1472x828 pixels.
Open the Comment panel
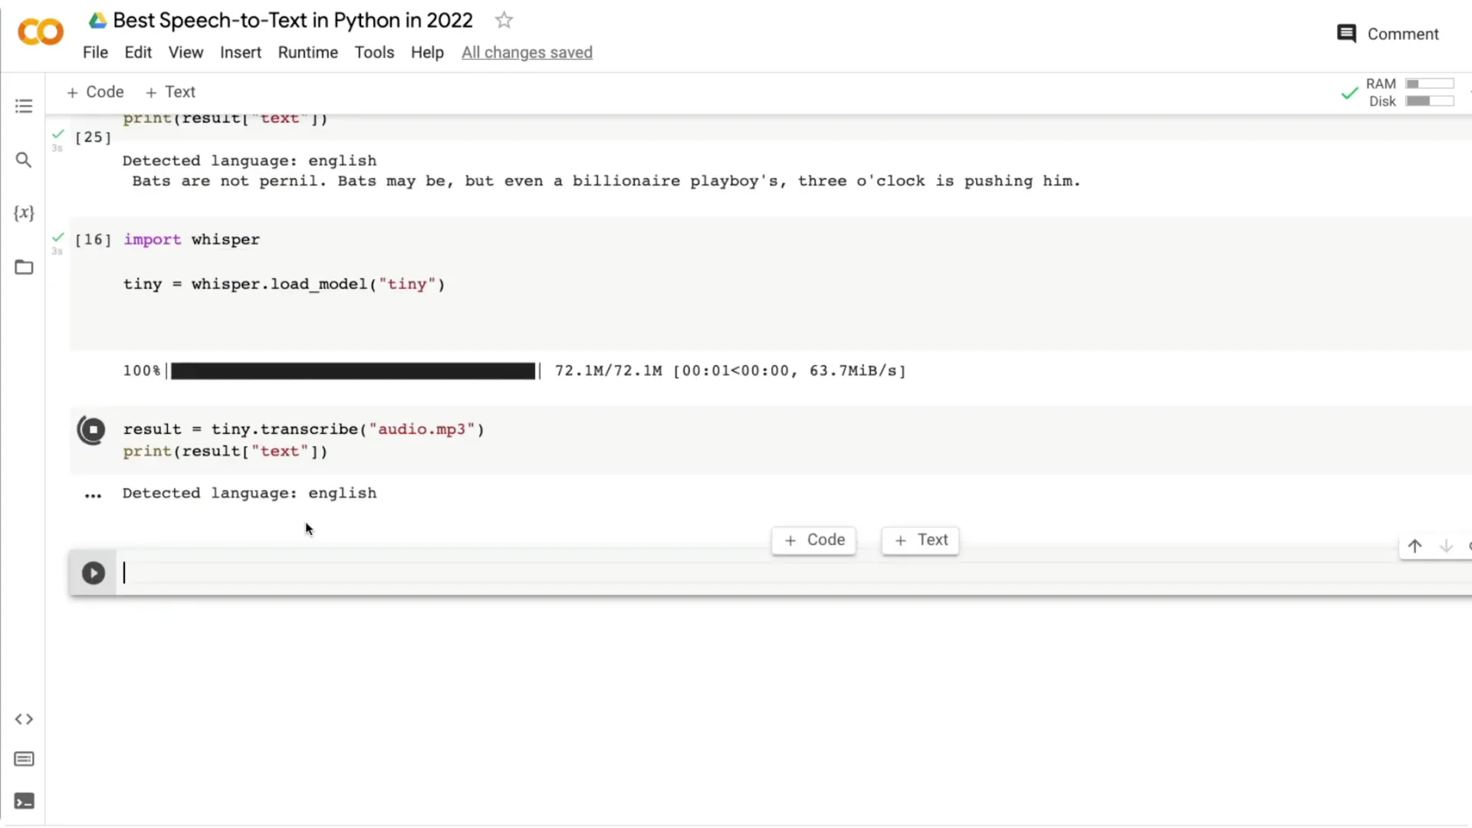[1388, 34]
